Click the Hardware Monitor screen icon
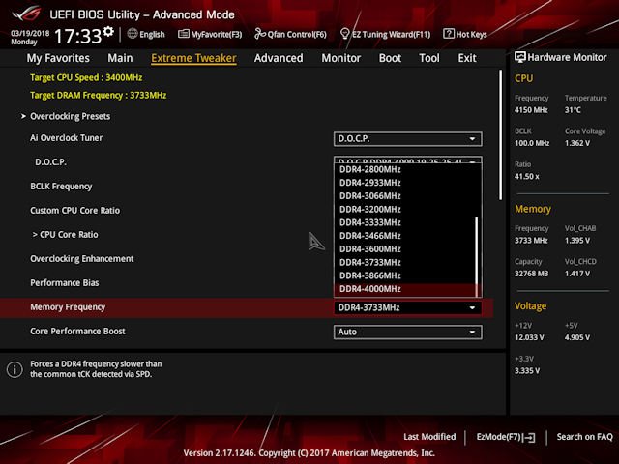 520,57
